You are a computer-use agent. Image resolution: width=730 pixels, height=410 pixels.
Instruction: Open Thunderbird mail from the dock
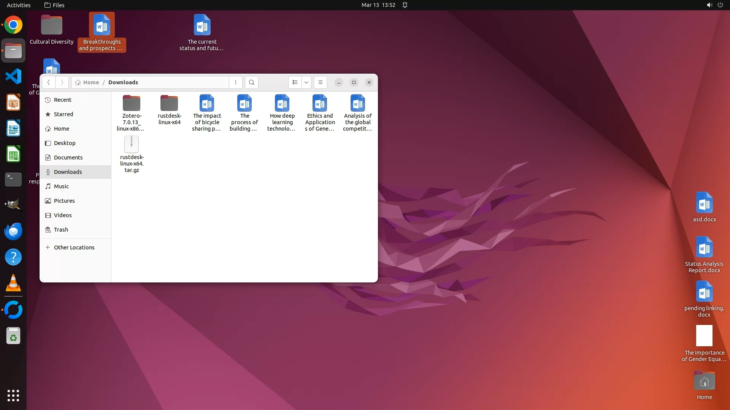[13, 231]
